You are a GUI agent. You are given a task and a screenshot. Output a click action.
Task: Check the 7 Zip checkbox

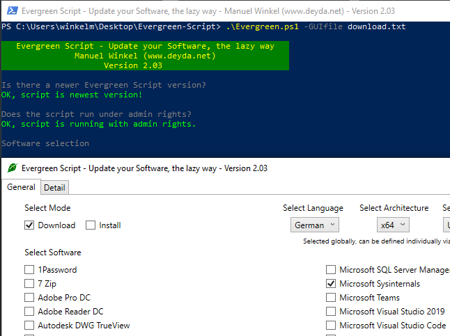[x=29, y=284]
